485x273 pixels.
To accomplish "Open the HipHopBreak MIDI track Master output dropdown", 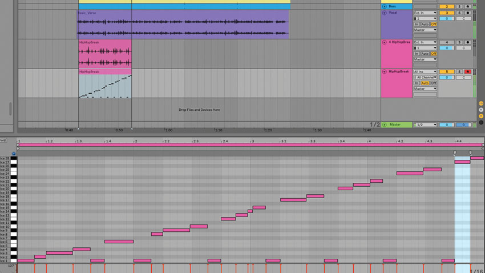I will [425, 89].
